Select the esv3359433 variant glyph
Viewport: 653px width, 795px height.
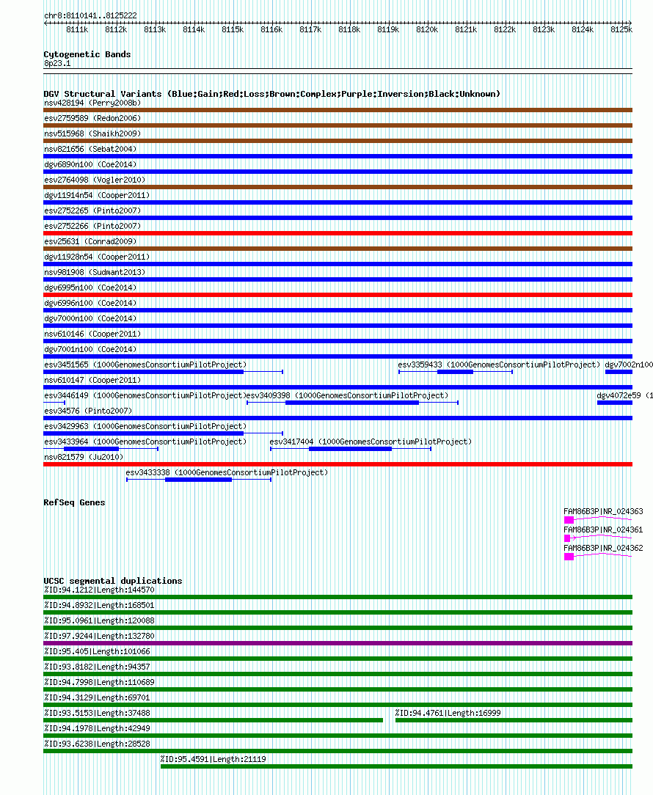(x=456, y=372)
